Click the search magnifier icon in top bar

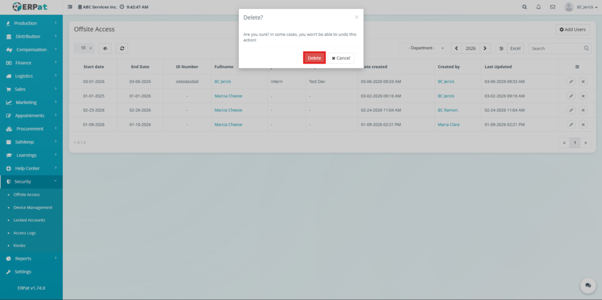524,7
